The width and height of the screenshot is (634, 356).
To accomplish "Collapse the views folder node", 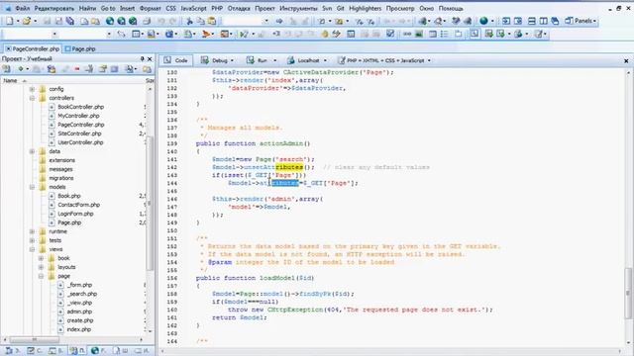I will (x=32, y=249).
